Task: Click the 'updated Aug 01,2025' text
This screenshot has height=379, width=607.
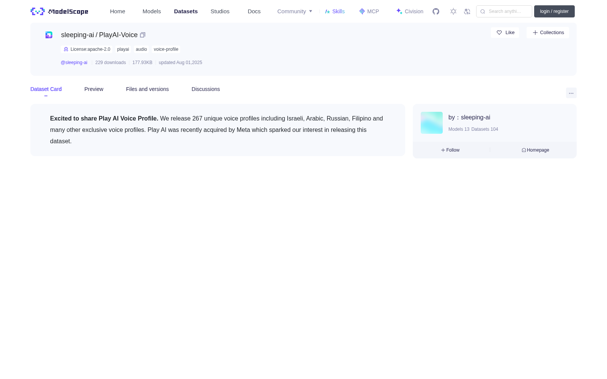Action: coord(180,63)
